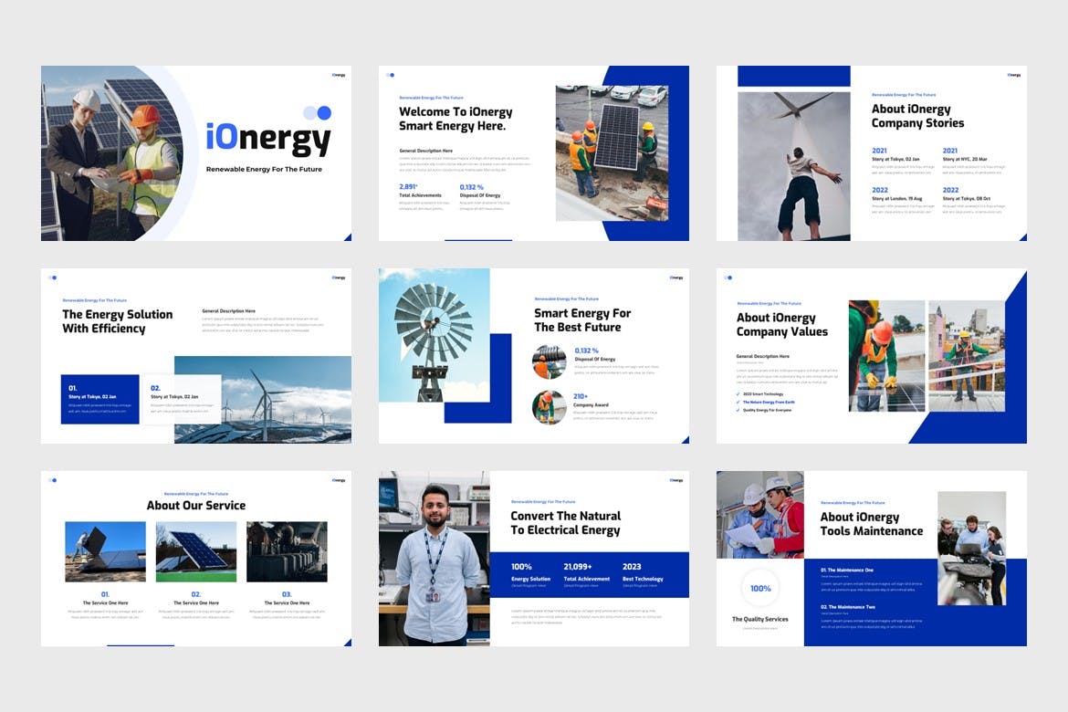Click the 'Welcome To iOnergy Smart Energy Here' heading

455,119
